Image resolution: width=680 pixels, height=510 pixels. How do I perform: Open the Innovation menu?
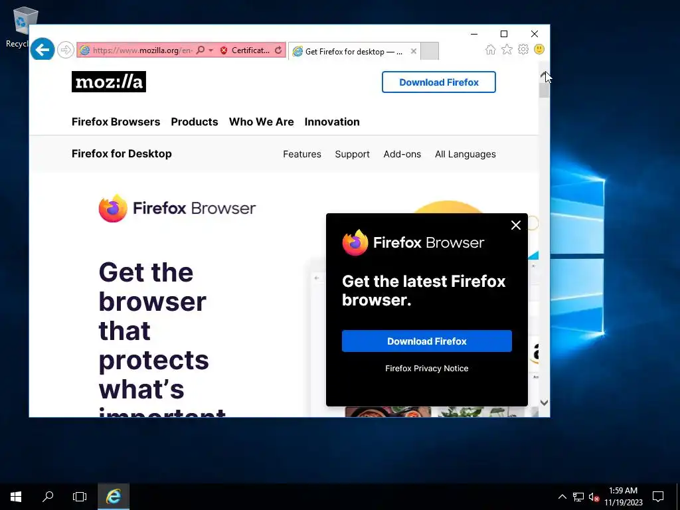pyautogui.click(x=332, y=122)
